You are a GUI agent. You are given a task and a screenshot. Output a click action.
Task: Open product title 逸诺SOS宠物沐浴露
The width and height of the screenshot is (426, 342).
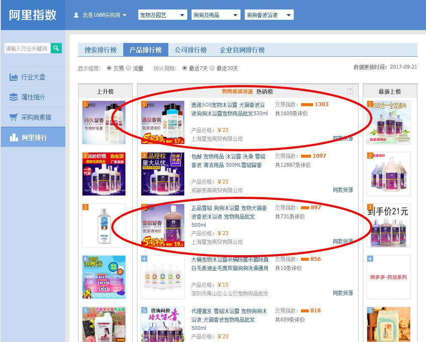pyautogui.click(x=230, y=109)
